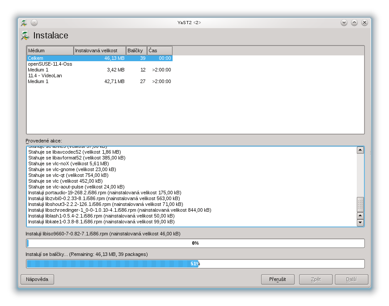Click log line for libavformat52 download

76,158
